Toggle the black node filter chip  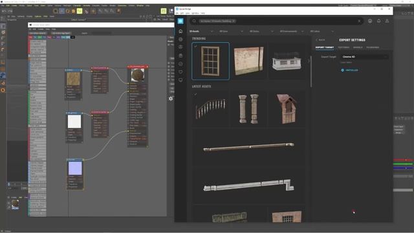point(72,38)
